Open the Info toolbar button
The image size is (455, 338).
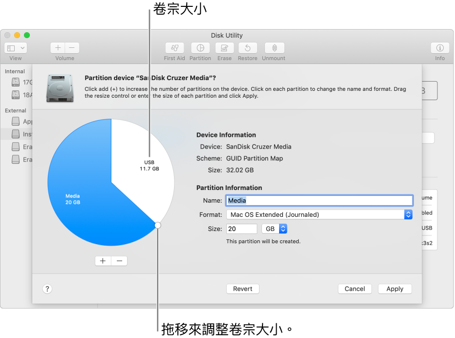click(440, 48)
